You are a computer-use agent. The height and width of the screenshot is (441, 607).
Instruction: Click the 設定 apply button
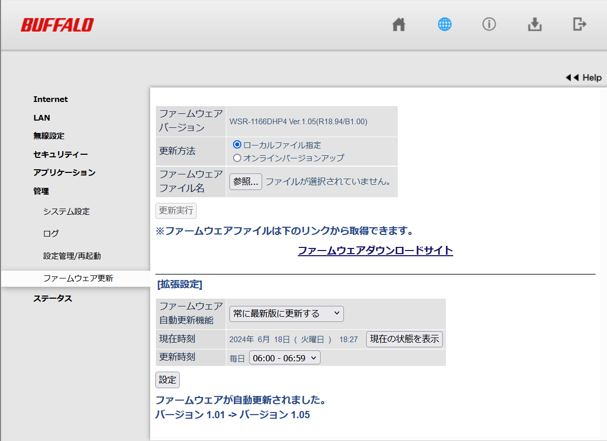click(x=167, y=380)
